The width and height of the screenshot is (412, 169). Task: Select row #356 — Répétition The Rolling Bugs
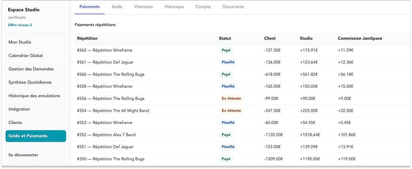[243, 99]
